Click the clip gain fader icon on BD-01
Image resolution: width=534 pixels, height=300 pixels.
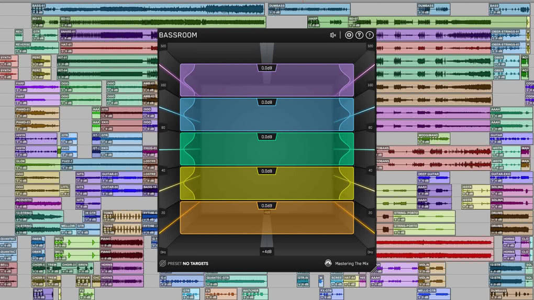(x=35, y=25)
